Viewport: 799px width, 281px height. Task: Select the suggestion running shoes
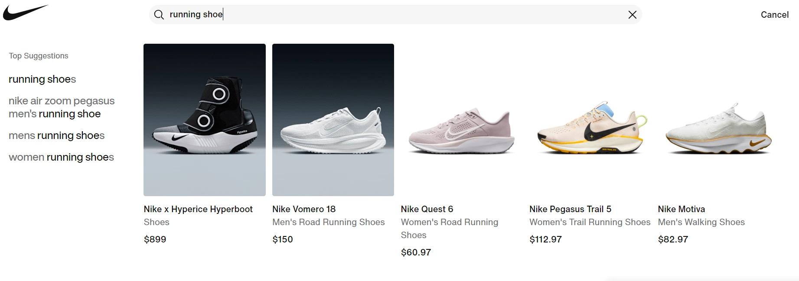pyautogui.click(x=42, y=79)
